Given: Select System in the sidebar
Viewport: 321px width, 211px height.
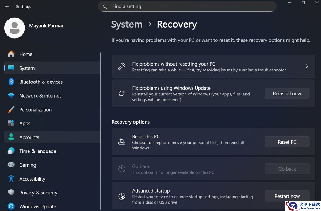Looking at the screenshot, I should click(52, 68).
